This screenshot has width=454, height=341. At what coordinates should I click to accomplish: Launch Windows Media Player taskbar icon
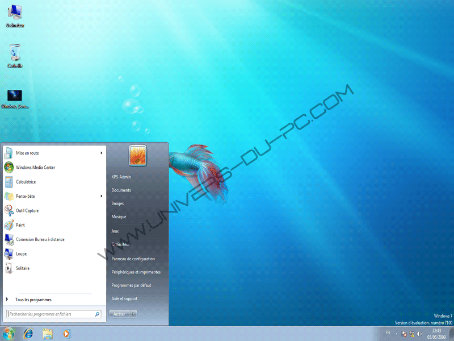point(66,334)
